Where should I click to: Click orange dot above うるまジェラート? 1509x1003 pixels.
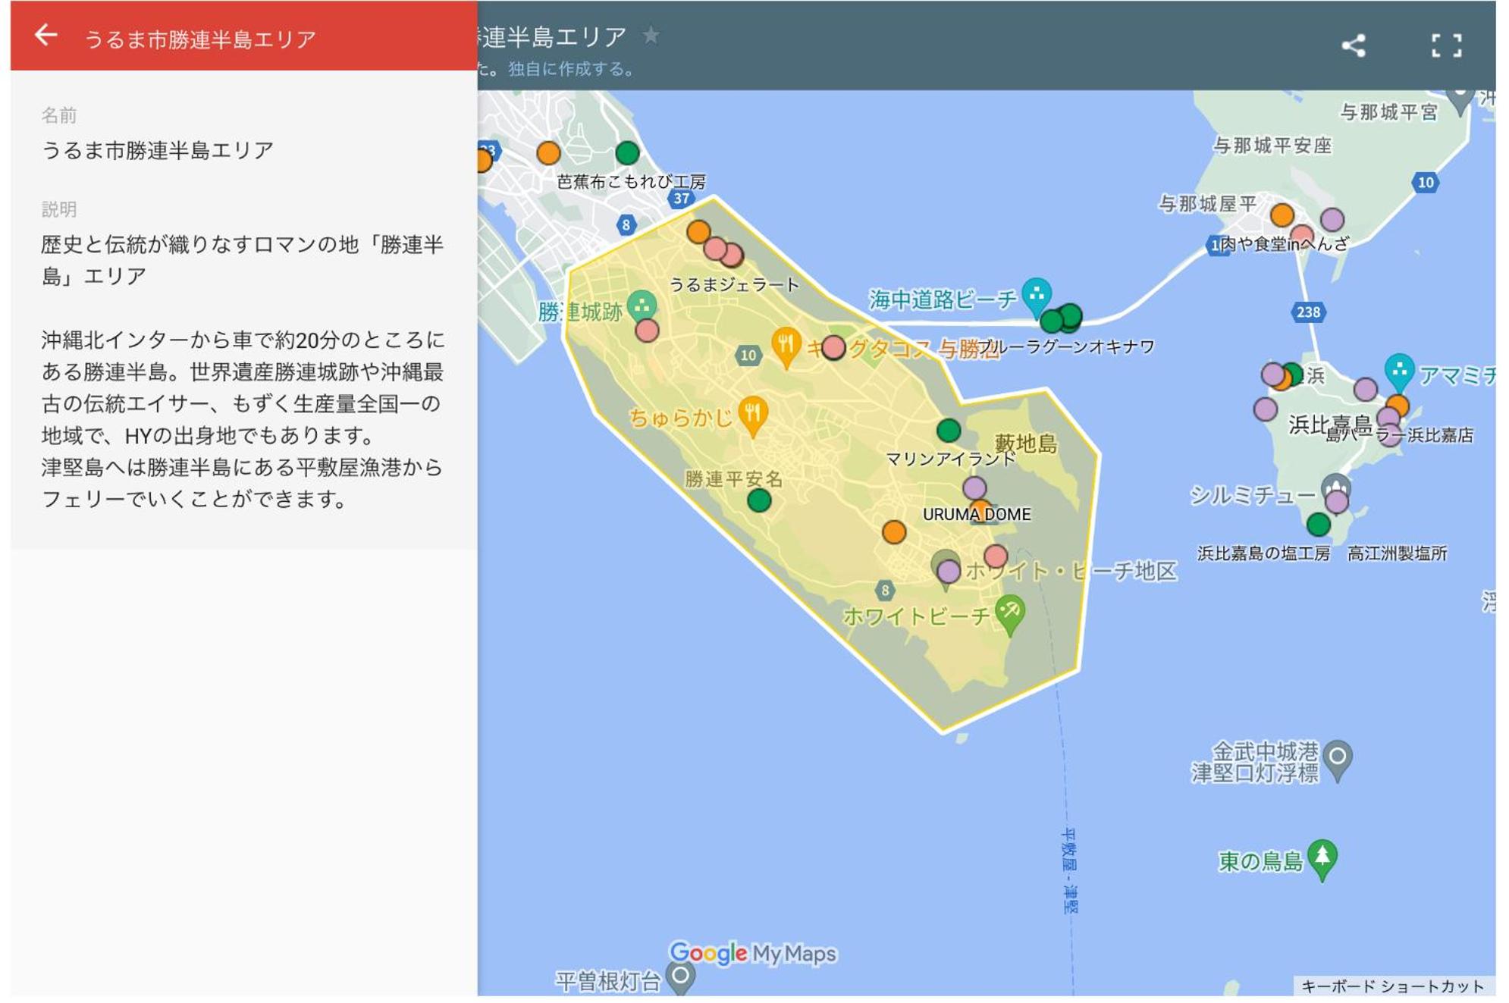[x=698, y=232]
